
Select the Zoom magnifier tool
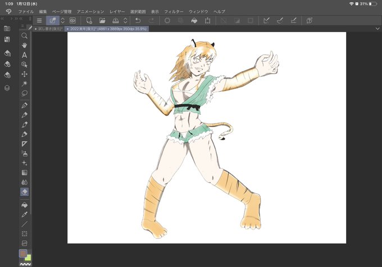(24, 36)
